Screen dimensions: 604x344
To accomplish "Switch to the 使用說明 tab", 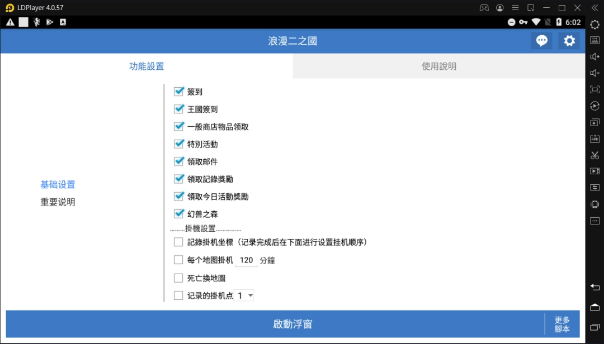I will click(439, 66).
